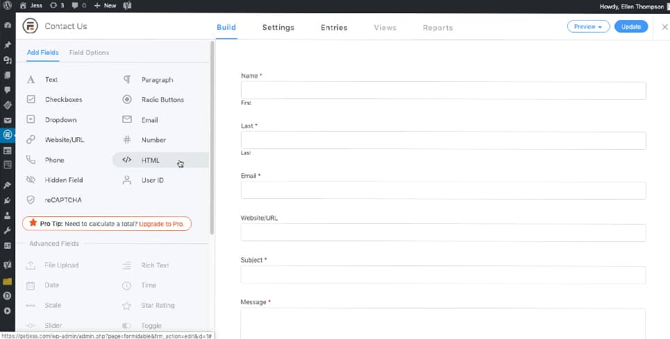
Task: Switch to the Build tab
Action: pyautogui.click(x=226, y=27)
